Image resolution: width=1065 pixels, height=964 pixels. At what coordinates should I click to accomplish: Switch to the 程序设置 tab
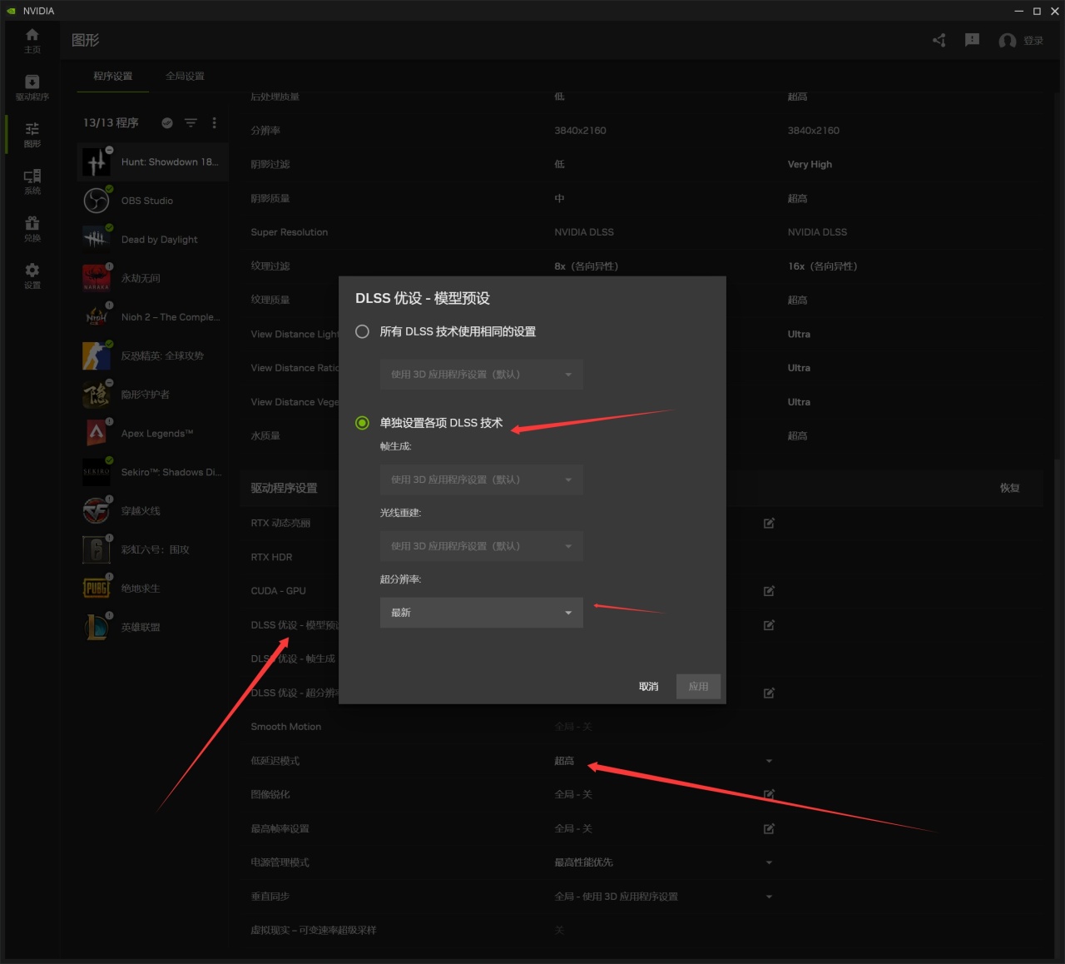[113, 76]
